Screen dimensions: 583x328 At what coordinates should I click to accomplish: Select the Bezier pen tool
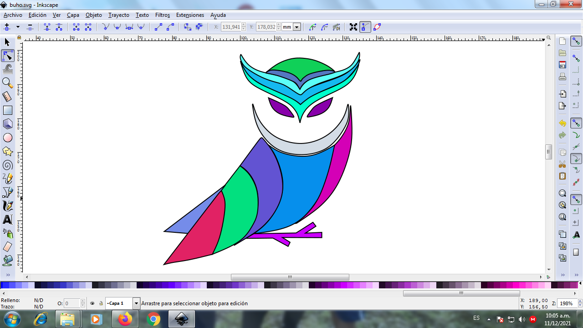(7, 192)
